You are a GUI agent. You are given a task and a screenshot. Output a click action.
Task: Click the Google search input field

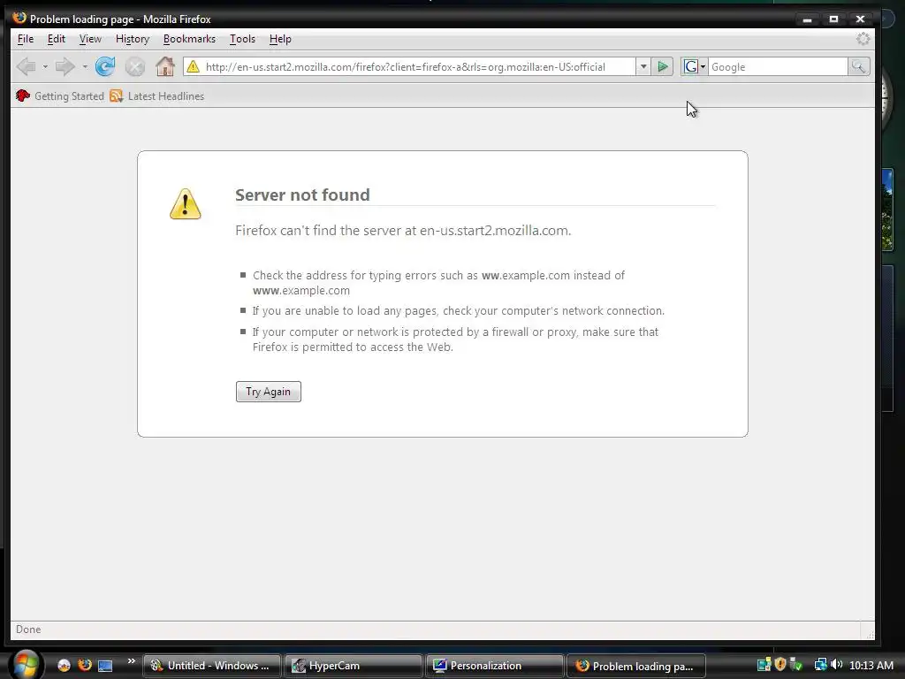tap(778, 67)
